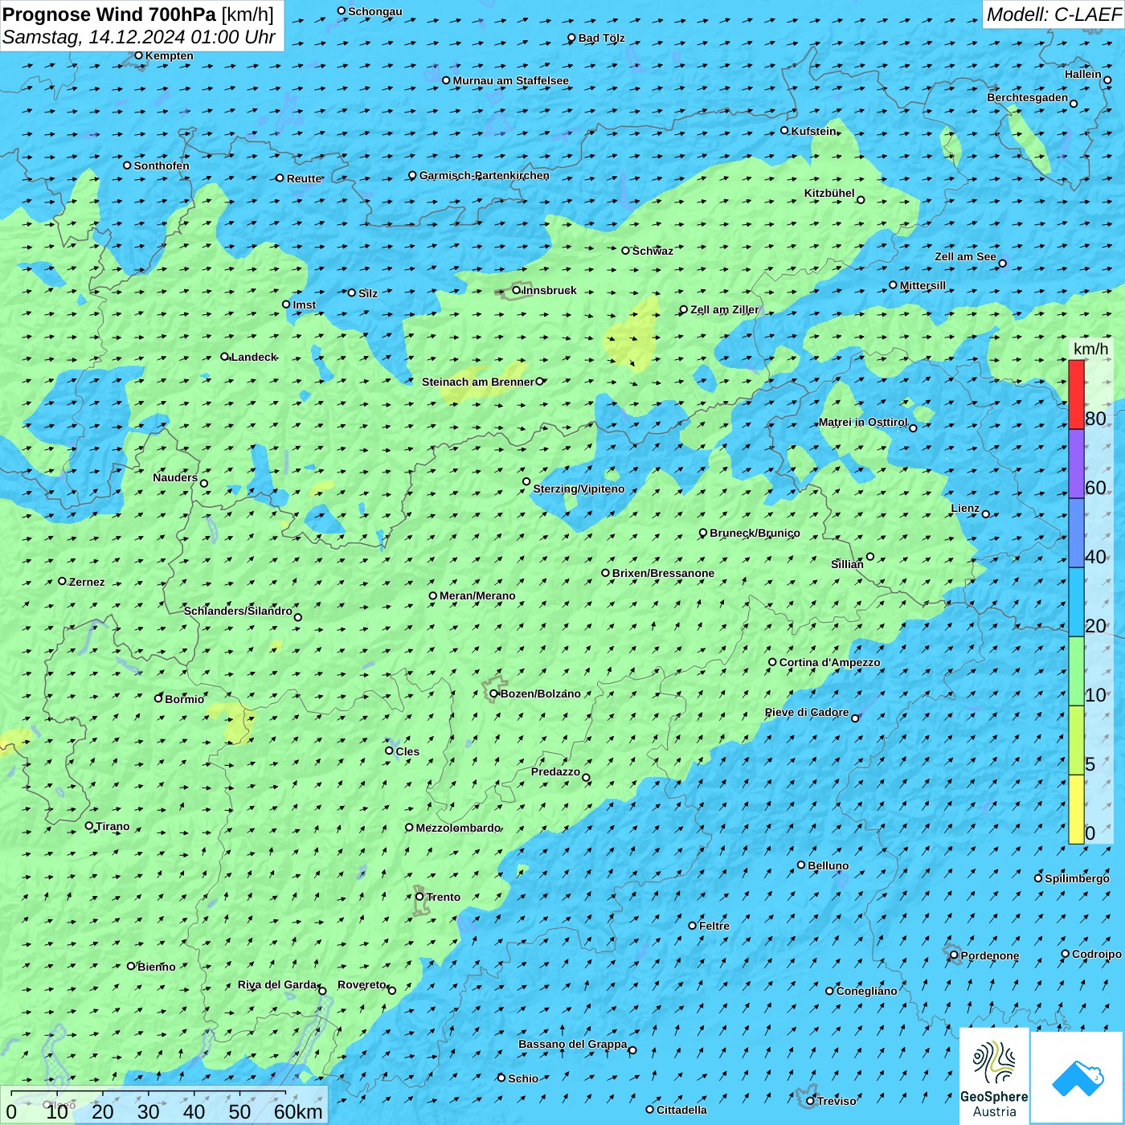Screen dimensions: 1125x1125
Task: Click the Murnau am Staffelsee label
Action: coord(511,80)
